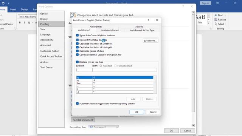This screenshot has width=242, height=136.
Task: Click the With text input field
Action: click(124, 70)
